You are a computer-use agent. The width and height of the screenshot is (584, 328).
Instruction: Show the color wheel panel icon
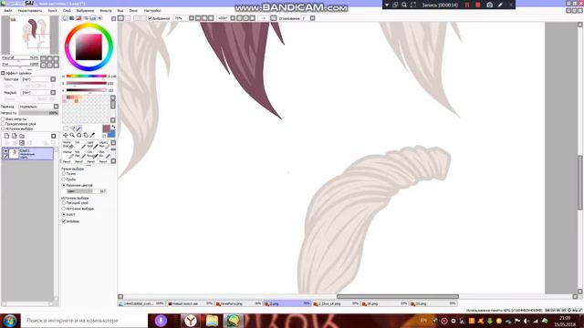pos(65,18)
